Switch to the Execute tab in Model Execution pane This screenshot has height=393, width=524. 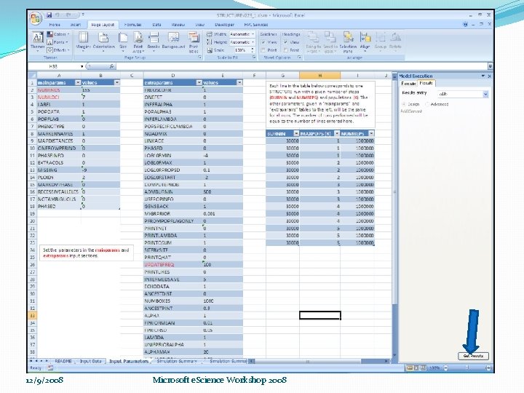coord(408,84)
